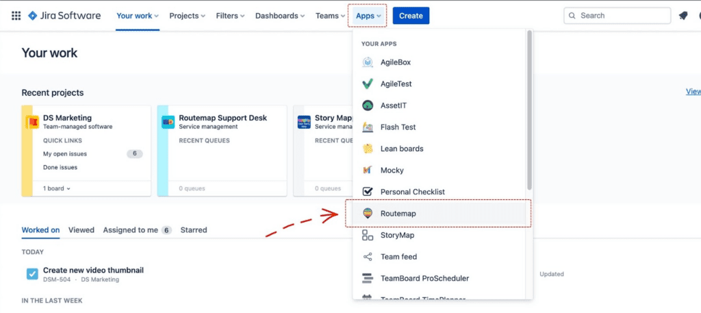Click the Team feed share icon
The image size is (701, 313).
pyautogui.click(x=368, y=257)
